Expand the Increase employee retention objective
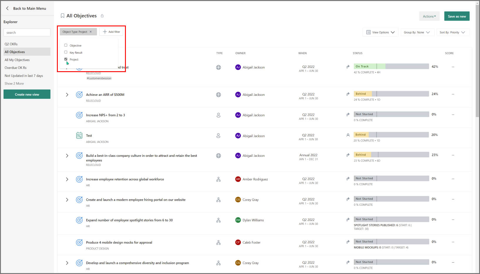 (x=67, y=179)
